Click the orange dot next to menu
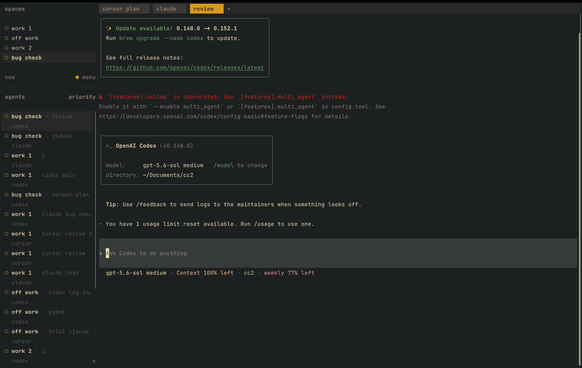582x368 pixels. pyautogui.click(x=77, y=77)
